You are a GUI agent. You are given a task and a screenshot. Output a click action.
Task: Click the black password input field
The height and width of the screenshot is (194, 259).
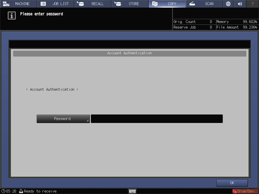tap(157, 118)
